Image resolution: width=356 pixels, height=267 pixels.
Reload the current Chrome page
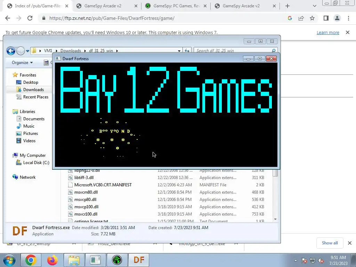point(30,18)
